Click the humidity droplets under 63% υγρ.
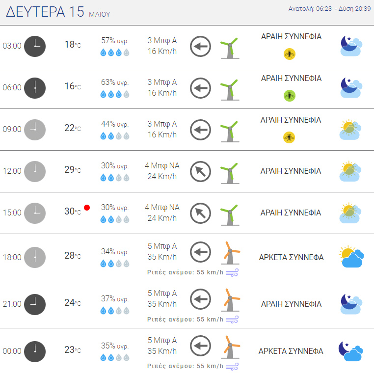Screen dimensions: 374x374 pos(115,94)
